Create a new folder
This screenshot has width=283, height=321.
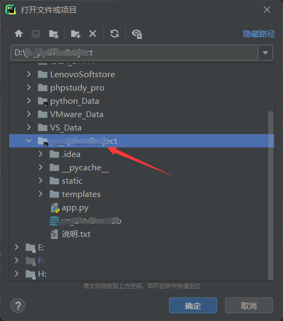(x=75, y=34)
